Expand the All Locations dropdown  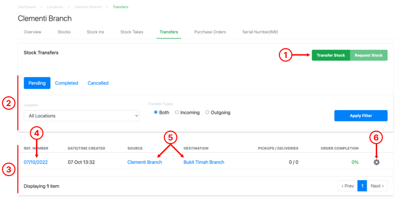tap(81, 116)
